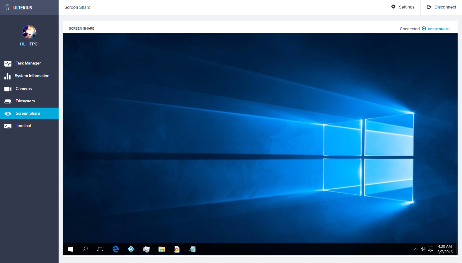The width and height of the screenshot is (462, 263).
Task: Click the remote volume speaker icon
Action: [423, 249]
